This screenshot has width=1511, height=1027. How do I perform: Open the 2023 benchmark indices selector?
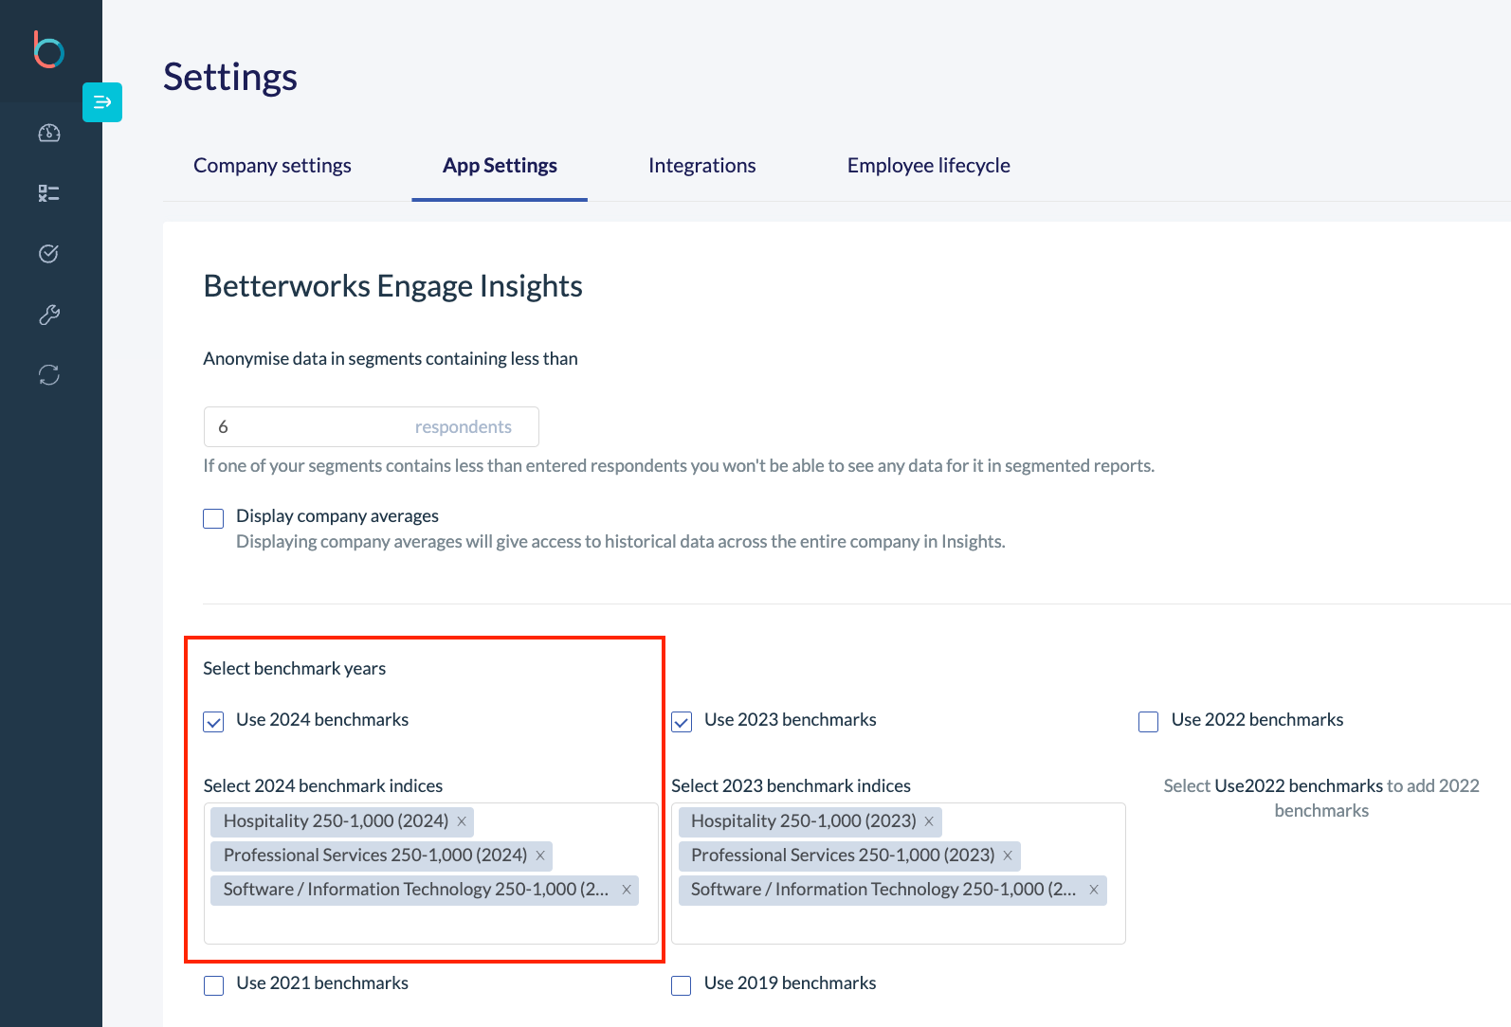coord(899,874)
